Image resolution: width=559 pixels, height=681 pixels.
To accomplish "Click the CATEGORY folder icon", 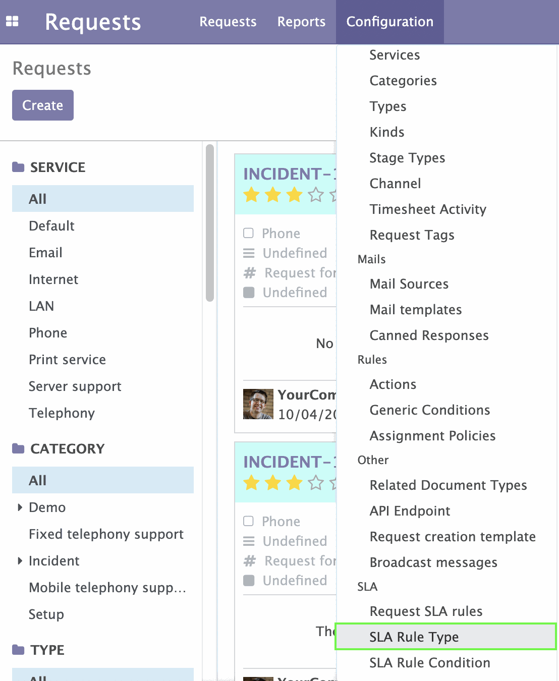I will coord(18,448).
